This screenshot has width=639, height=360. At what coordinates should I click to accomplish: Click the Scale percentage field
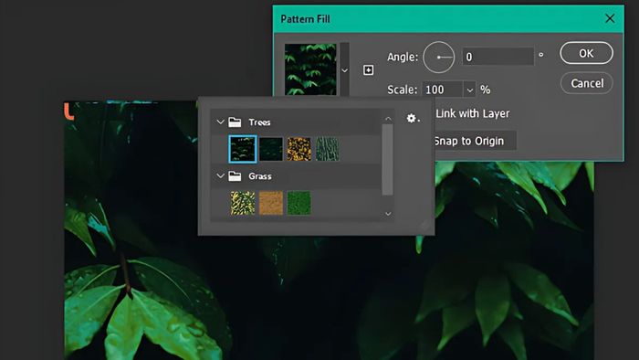click(443, 90)
